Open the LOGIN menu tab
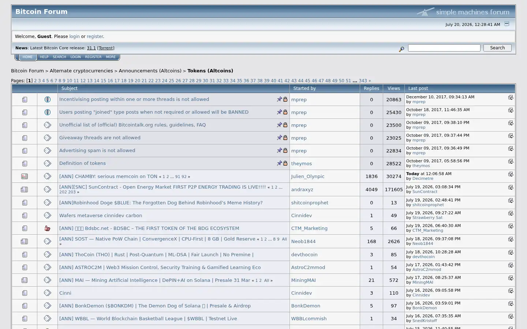527x329 pixels. pos(75,57)
